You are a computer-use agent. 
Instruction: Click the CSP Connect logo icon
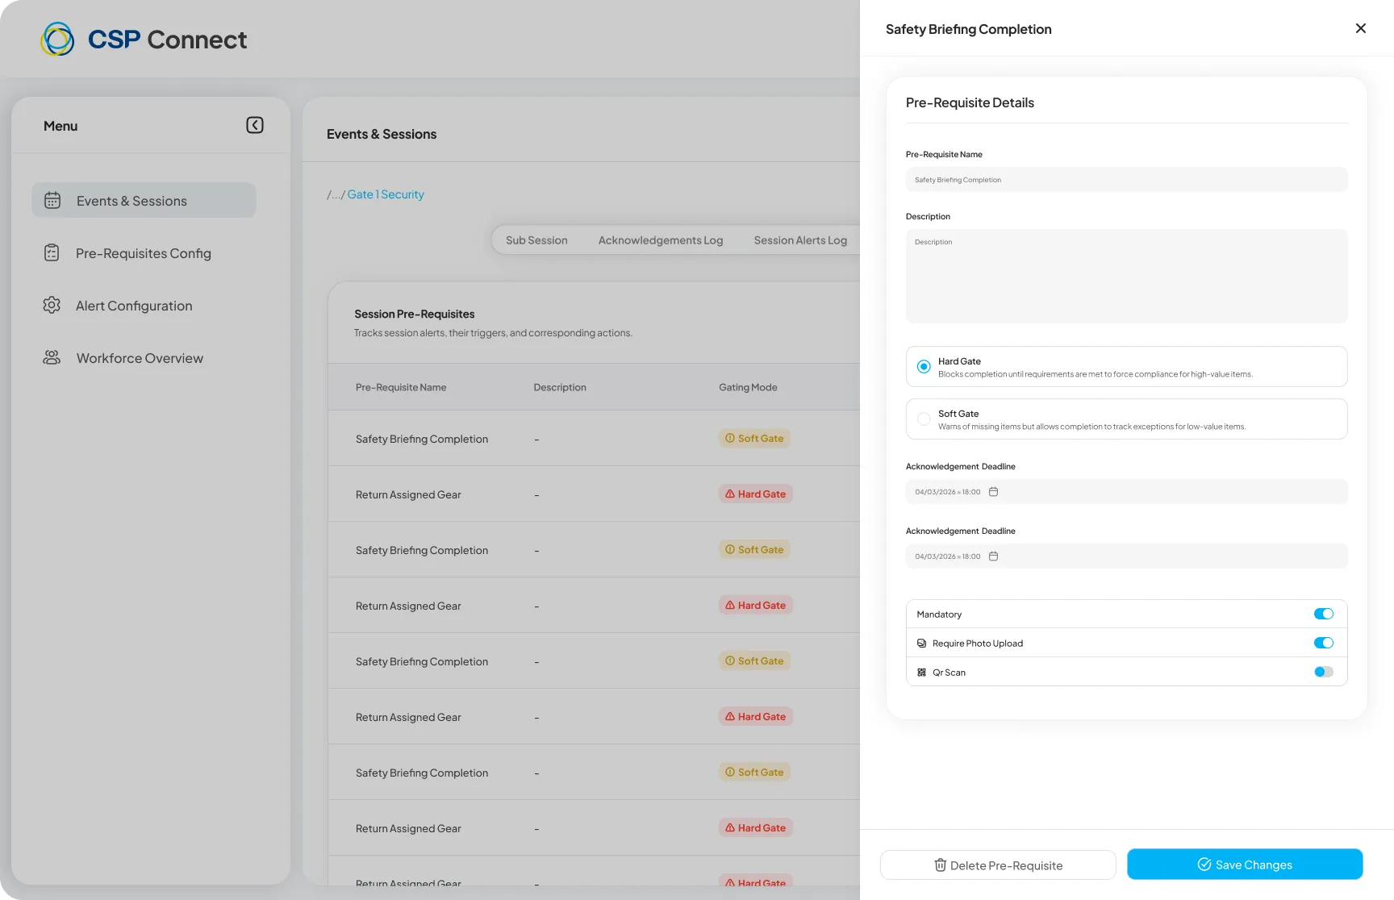(57, 39)
